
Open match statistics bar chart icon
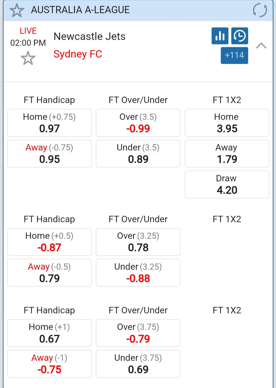tap(220, 36)
